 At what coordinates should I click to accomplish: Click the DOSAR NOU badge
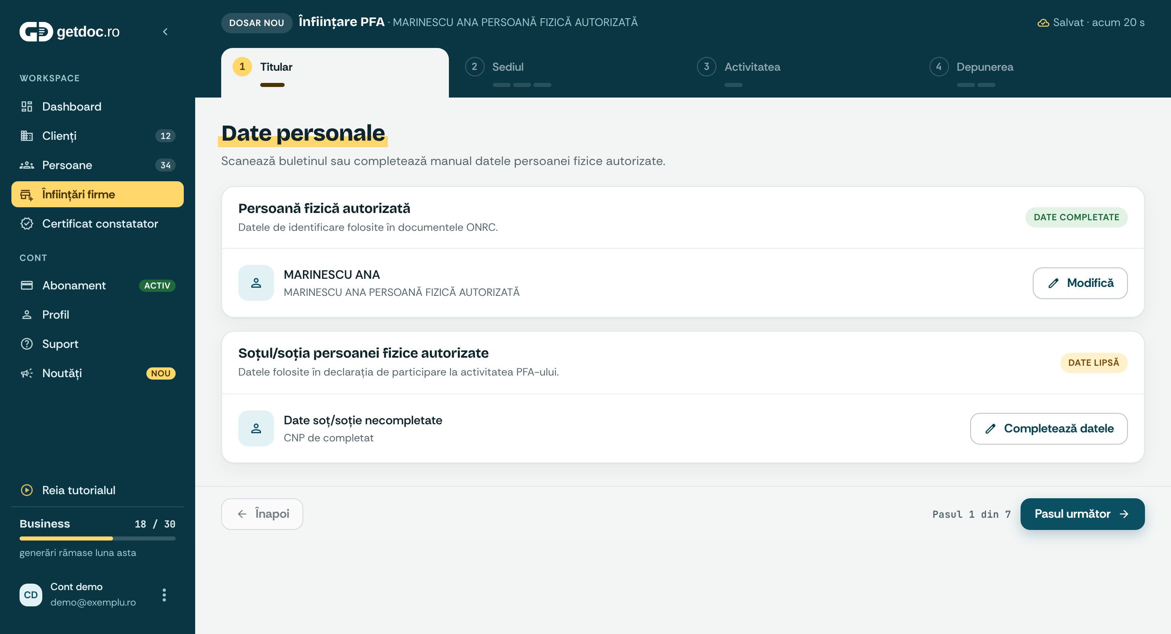pyautogui.click(x=257, y=23)
